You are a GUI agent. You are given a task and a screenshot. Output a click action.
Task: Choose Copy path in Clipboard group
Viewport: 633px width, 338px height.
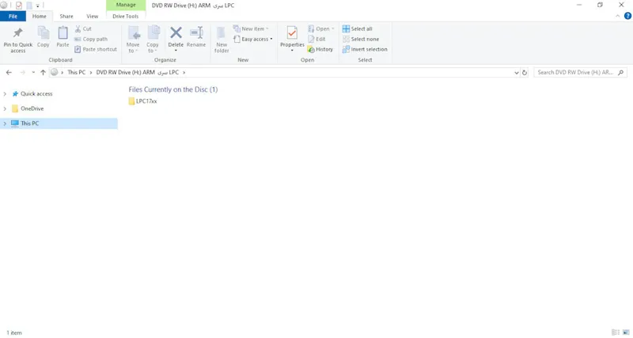[x=91, y=39]
